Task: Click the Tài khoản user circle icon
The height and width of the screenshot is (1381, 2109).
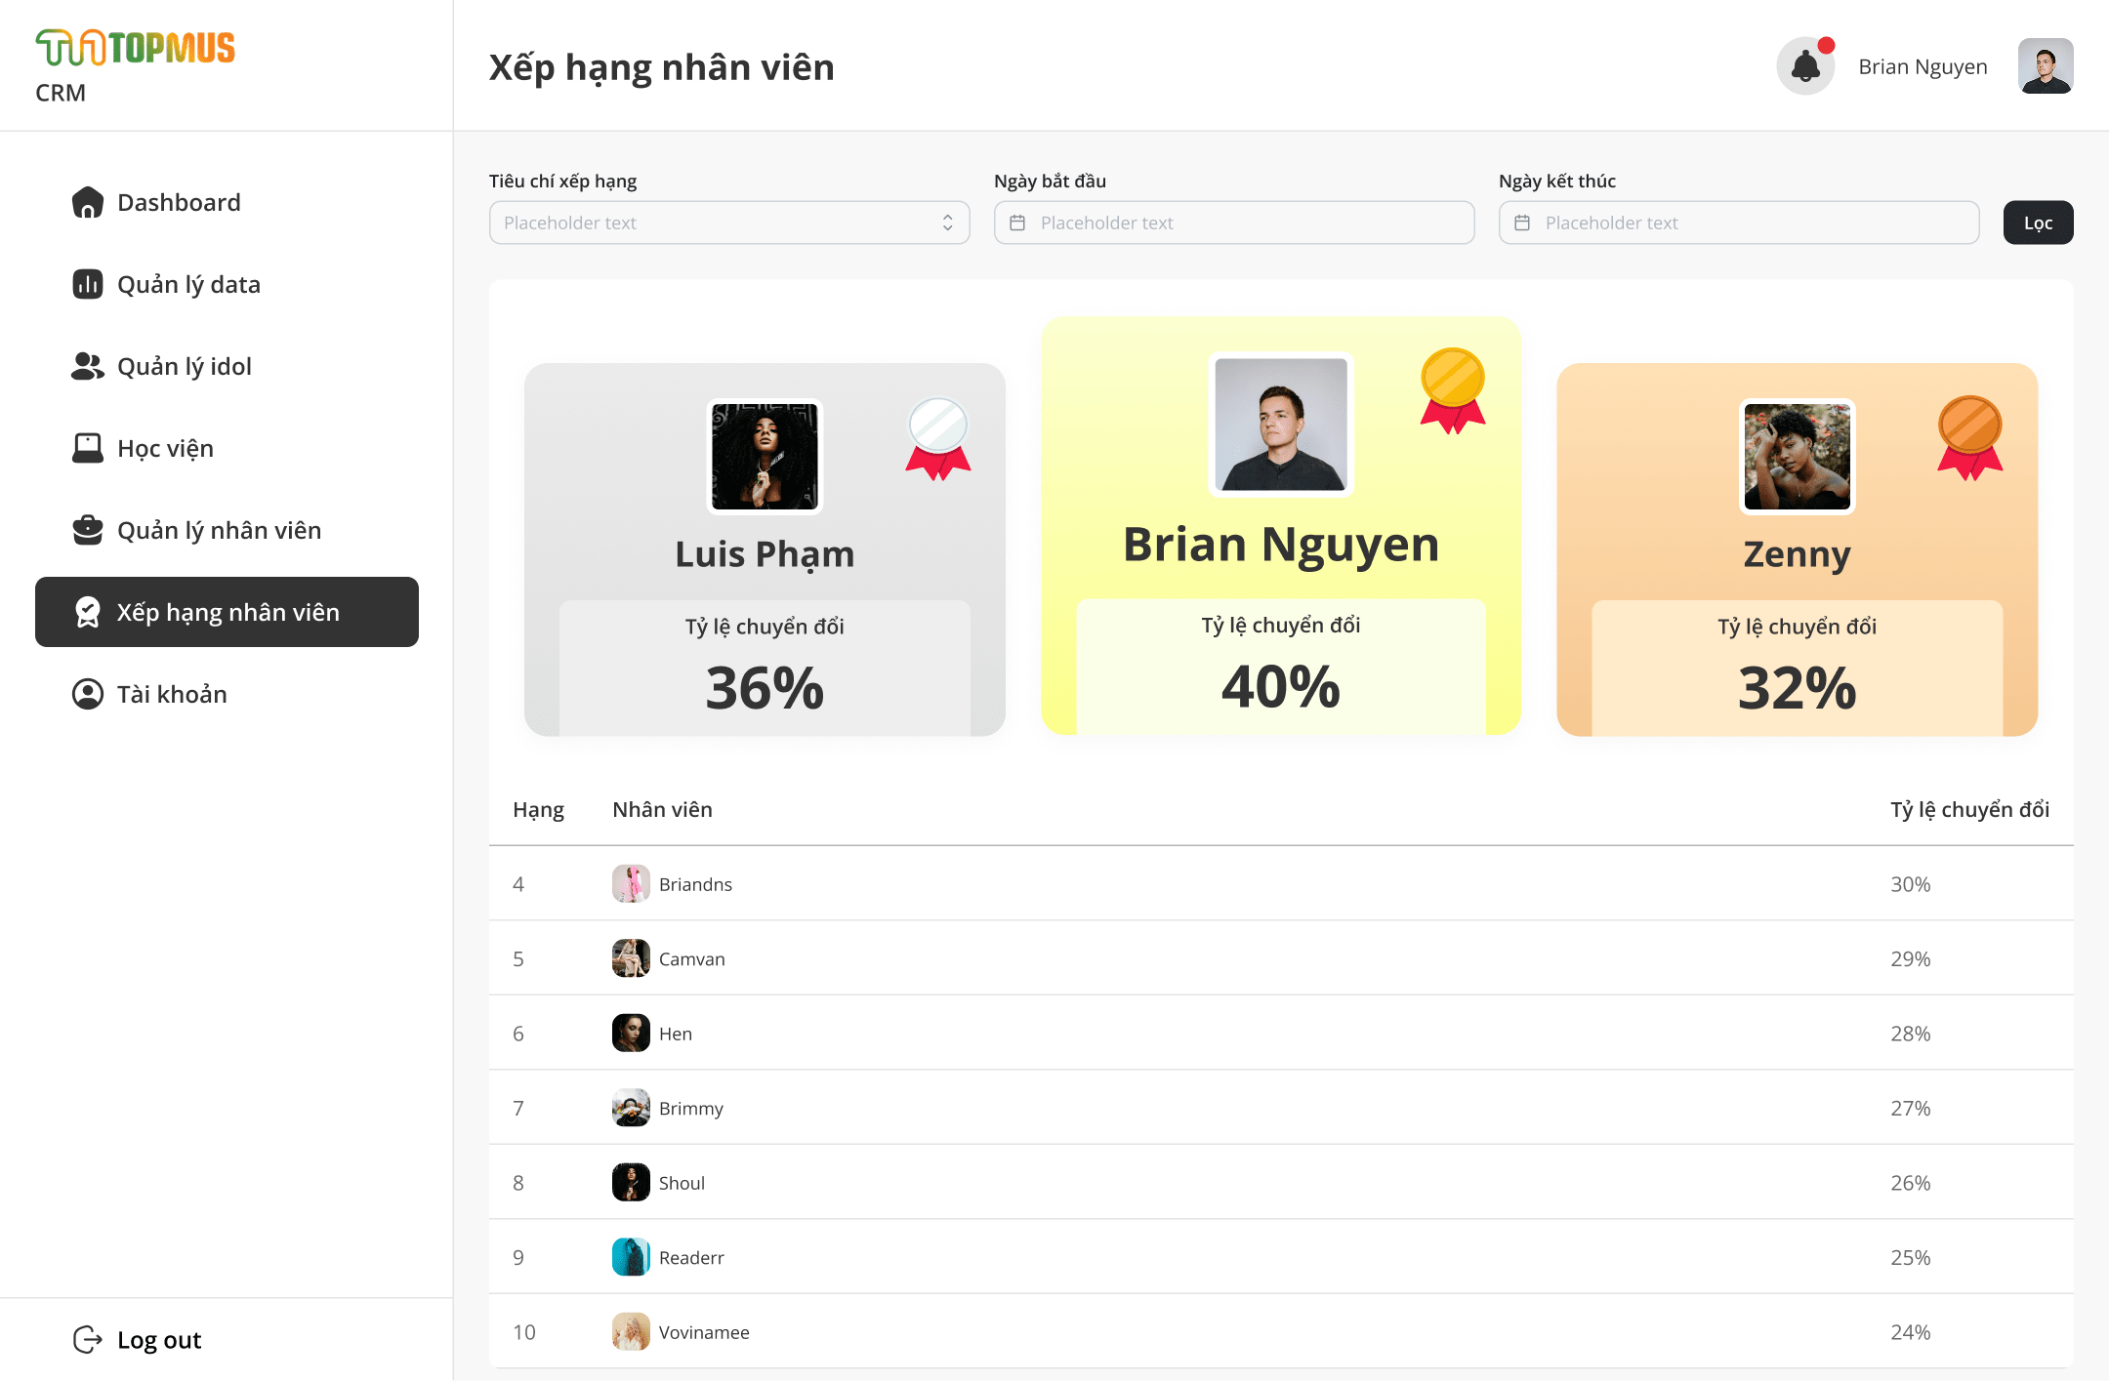Action: pos(88,694)
